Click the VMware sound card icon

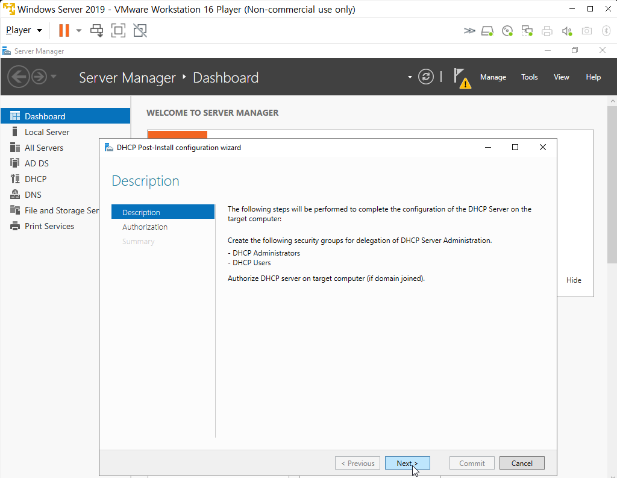point(566,31)
